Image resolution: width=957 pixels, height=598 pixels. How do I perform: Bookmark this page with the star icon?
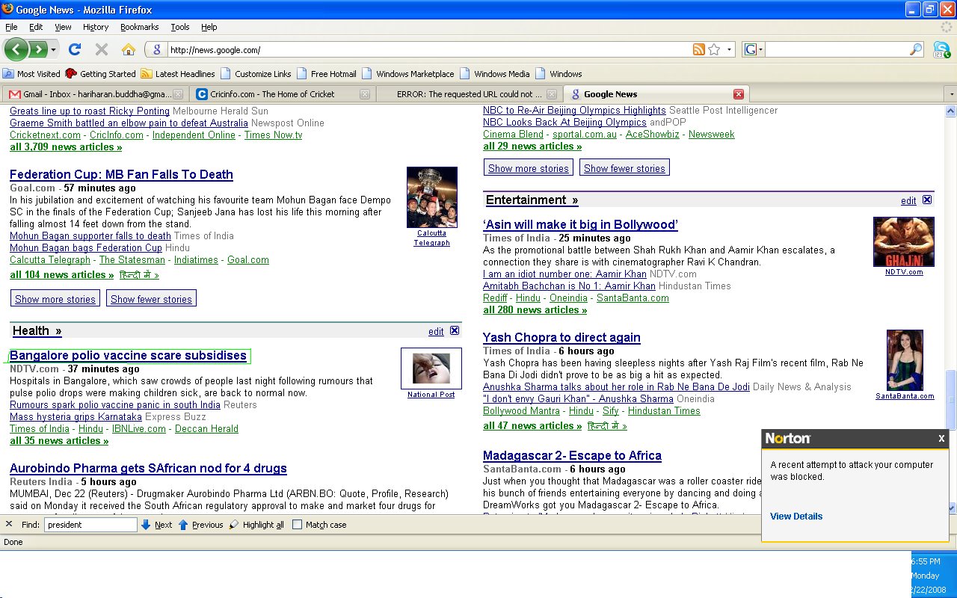(x=714, y=49)
